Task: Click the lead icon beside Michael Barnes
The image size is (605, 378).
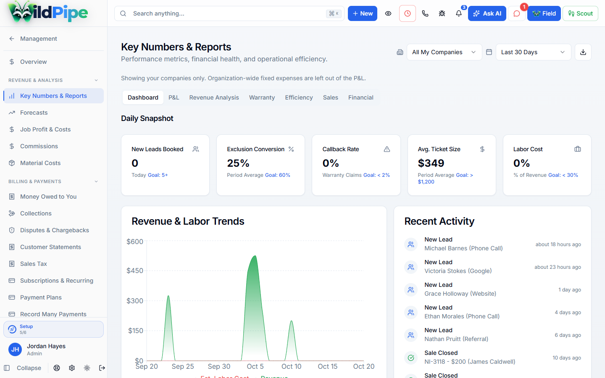Action: point(411,244)
